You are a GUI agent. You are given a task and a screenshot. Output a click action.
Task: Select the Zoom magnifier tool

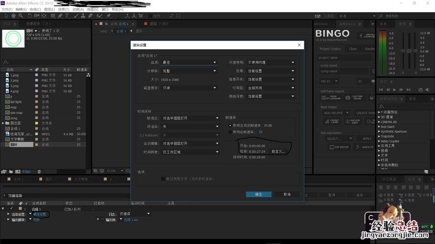pos(21,16)
